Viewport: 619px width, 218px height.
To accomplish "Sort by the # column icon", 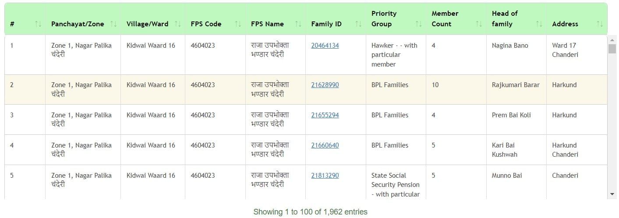I will pyautogui.click(x=38, y=24).
